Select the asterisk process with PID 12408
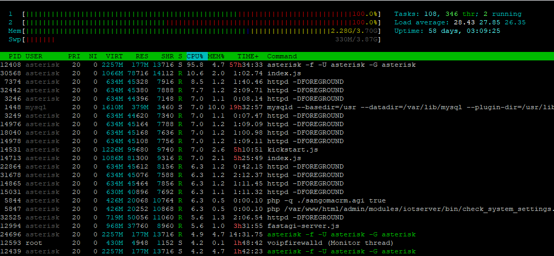 pyautogui.click(x=212, y=65)
